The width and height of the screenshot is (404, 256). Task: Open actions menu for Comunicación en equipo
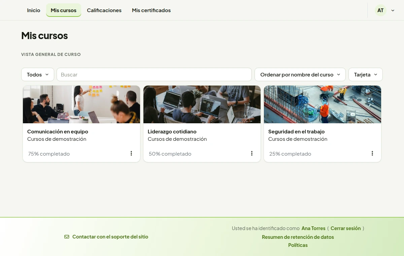tap(131, 153)
